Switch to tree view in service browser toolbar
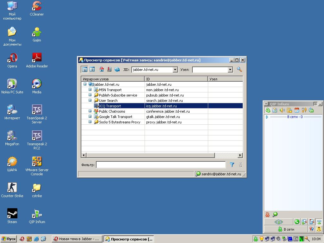The image size is (324, 243). (84, 69)
